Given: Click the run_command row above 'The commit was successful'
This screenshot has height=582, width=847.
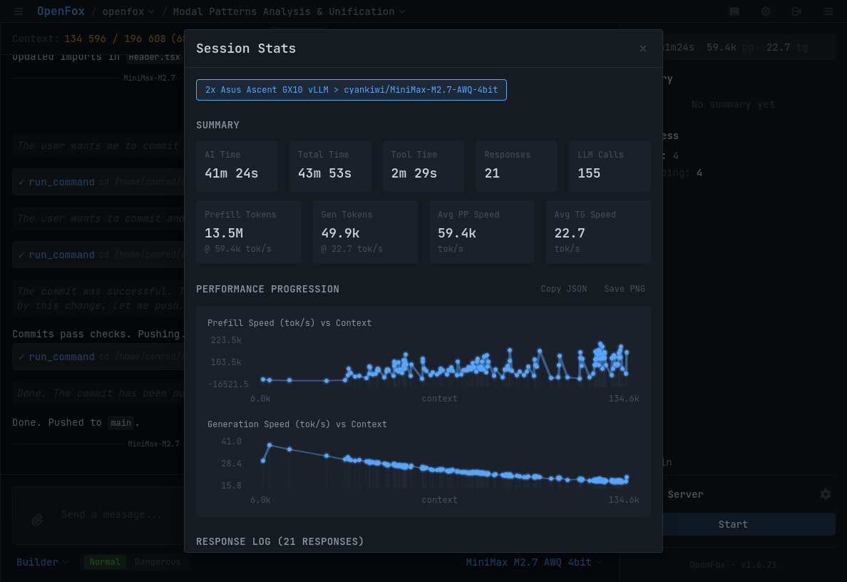Looking at the screenshot, I should (x=98, y=255).
